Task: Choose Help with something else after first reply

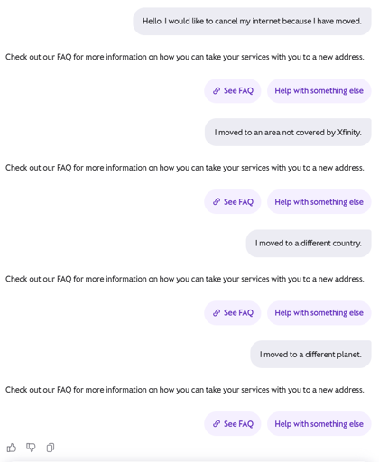Action: [319, 90]
